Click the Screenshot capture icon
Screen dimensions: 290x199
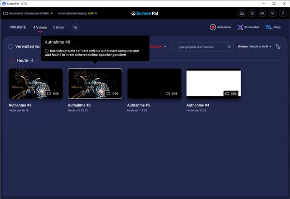click(248, 28)
